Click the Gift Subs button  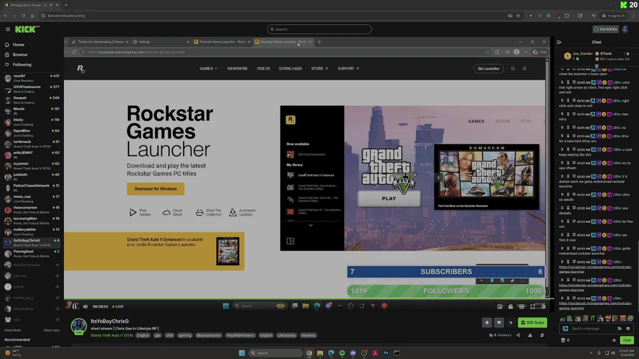532,323
